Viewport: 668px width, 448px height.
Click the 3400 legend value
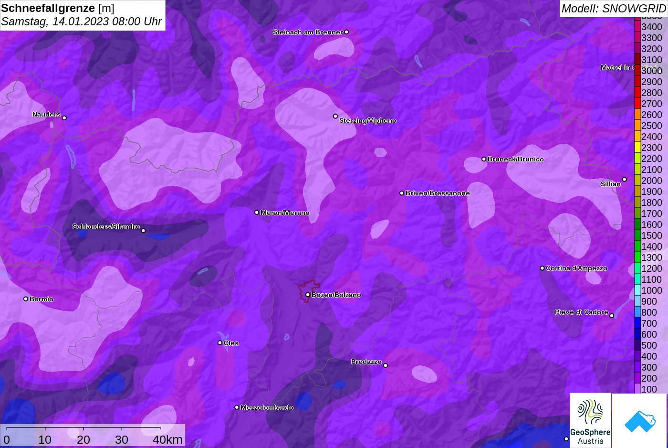point(652,27)
